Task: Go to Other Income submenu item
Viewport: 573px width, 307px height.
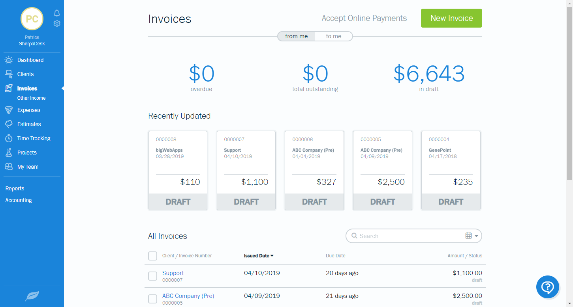Action: tap(31, 98)
